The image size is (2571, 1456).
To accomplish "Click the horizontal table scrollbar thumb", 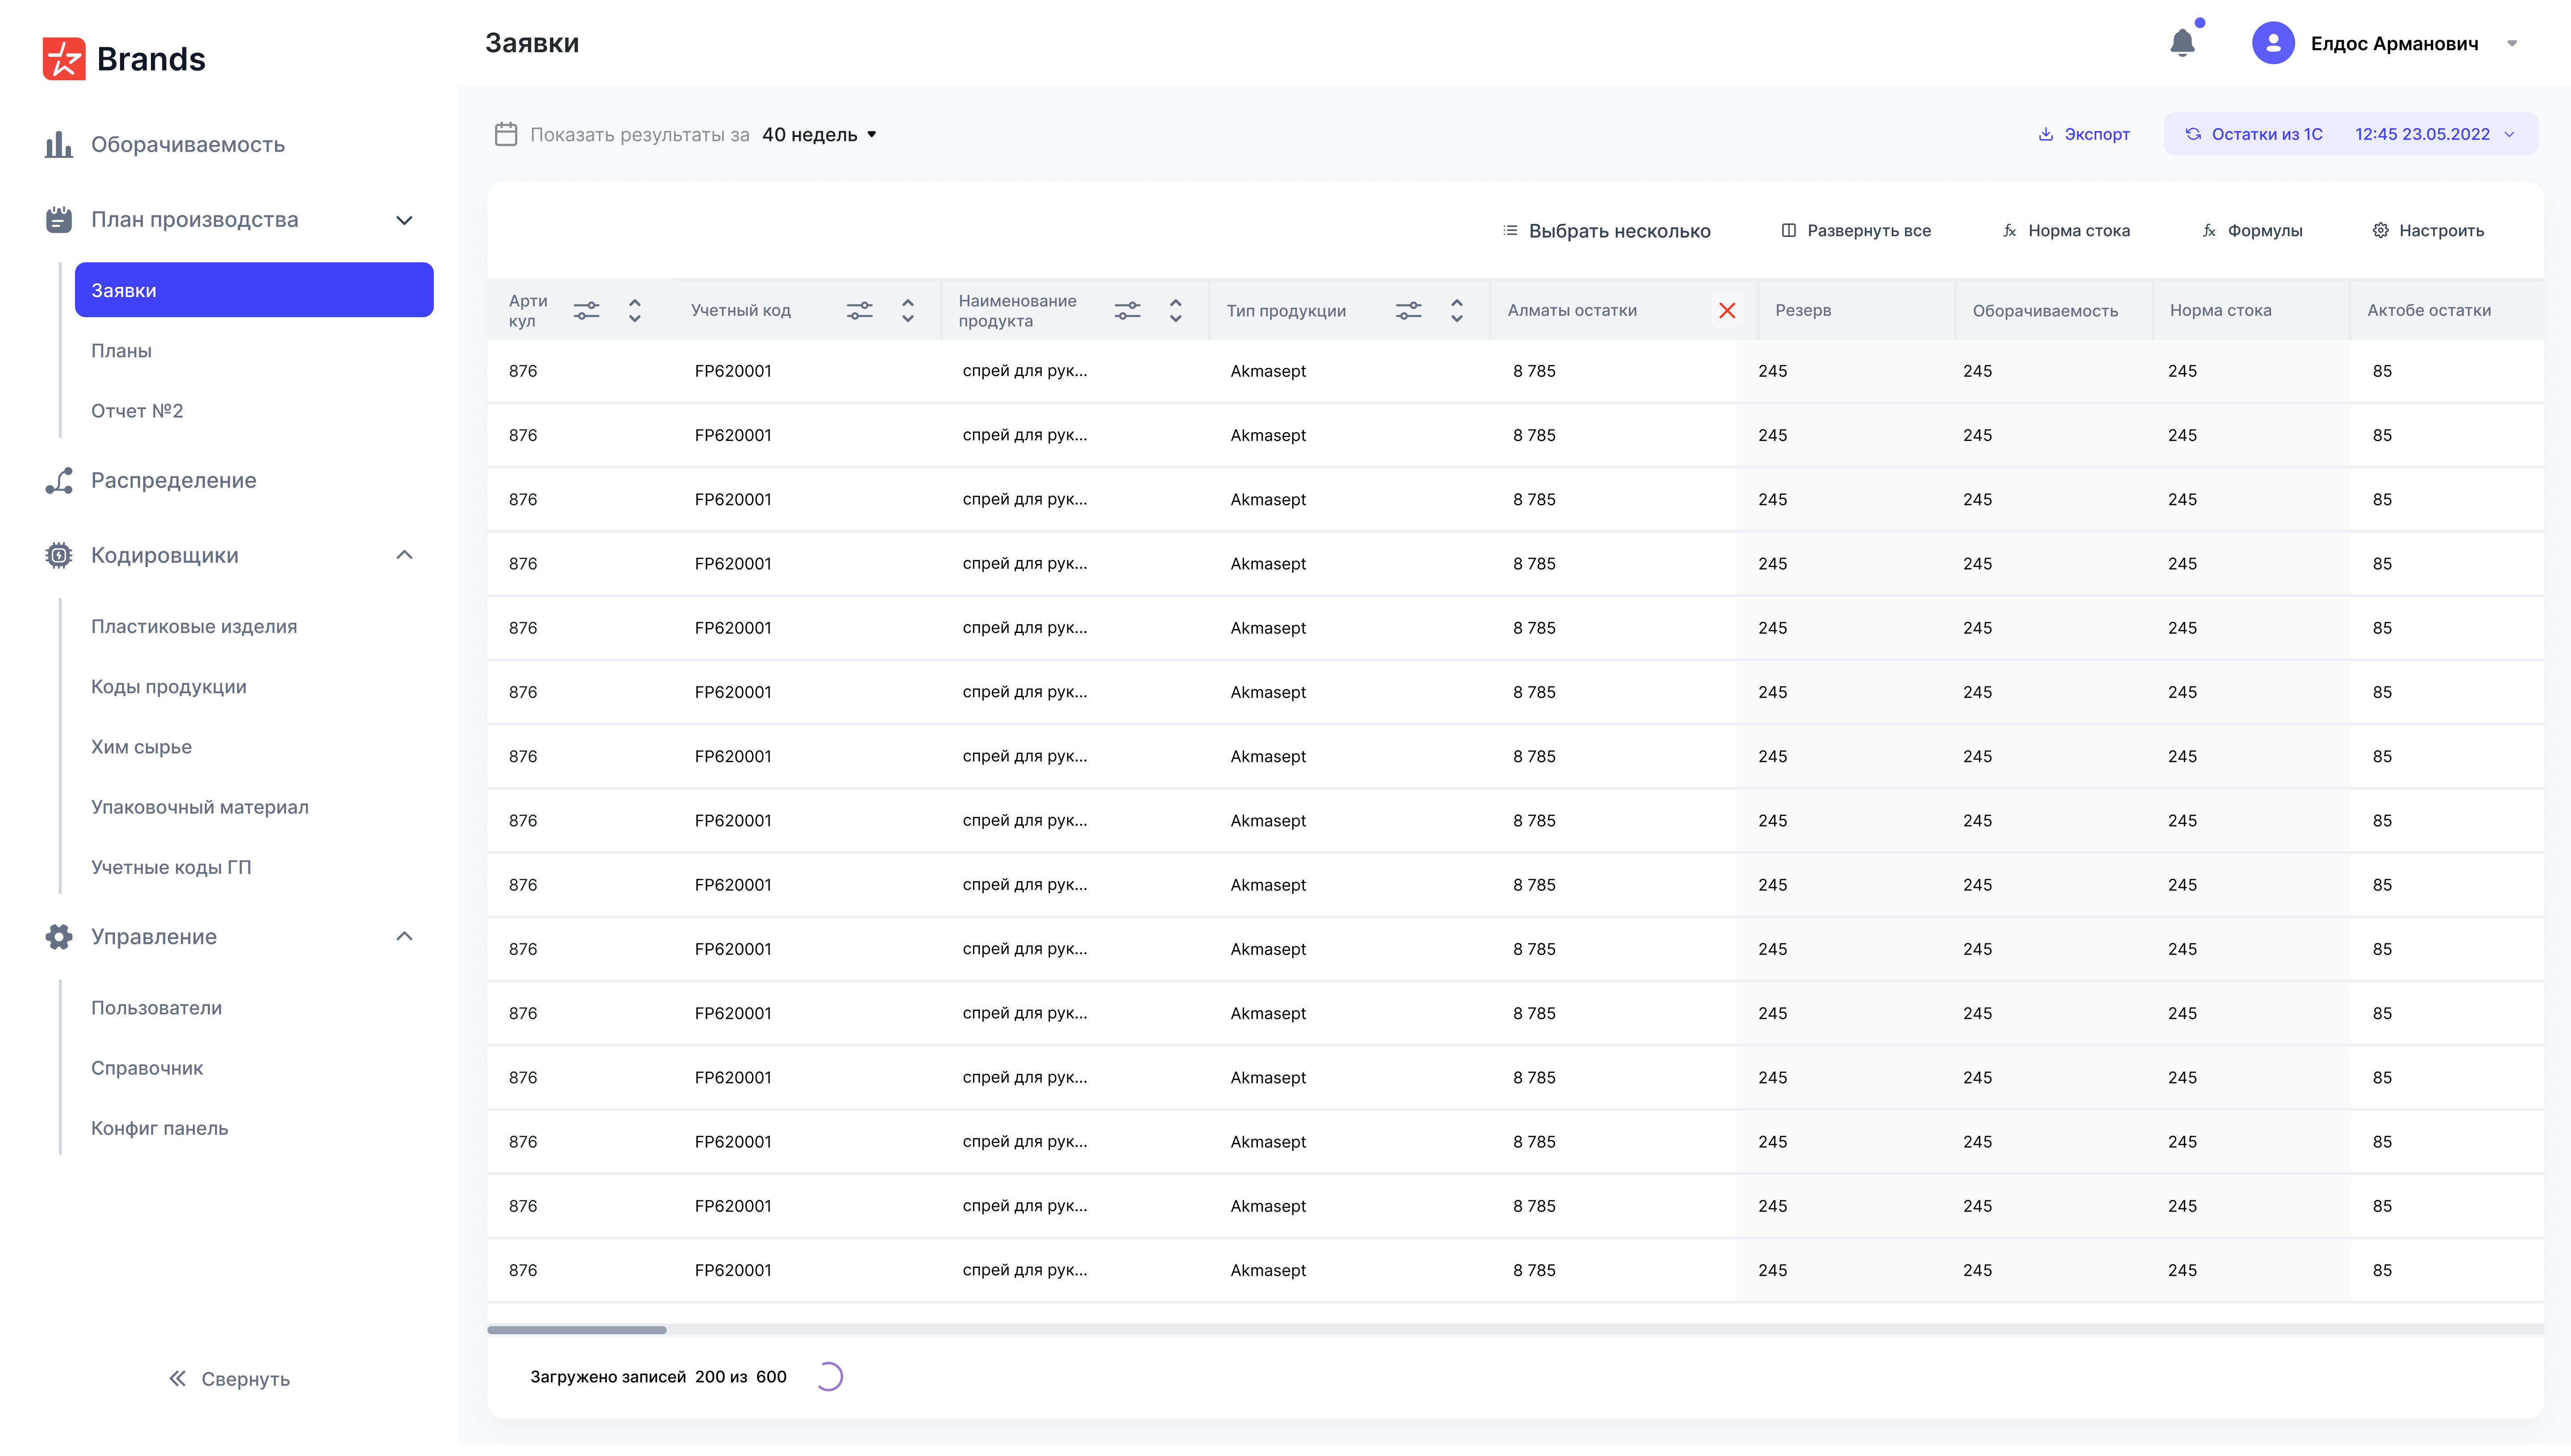I will (x=576, y=1330).
